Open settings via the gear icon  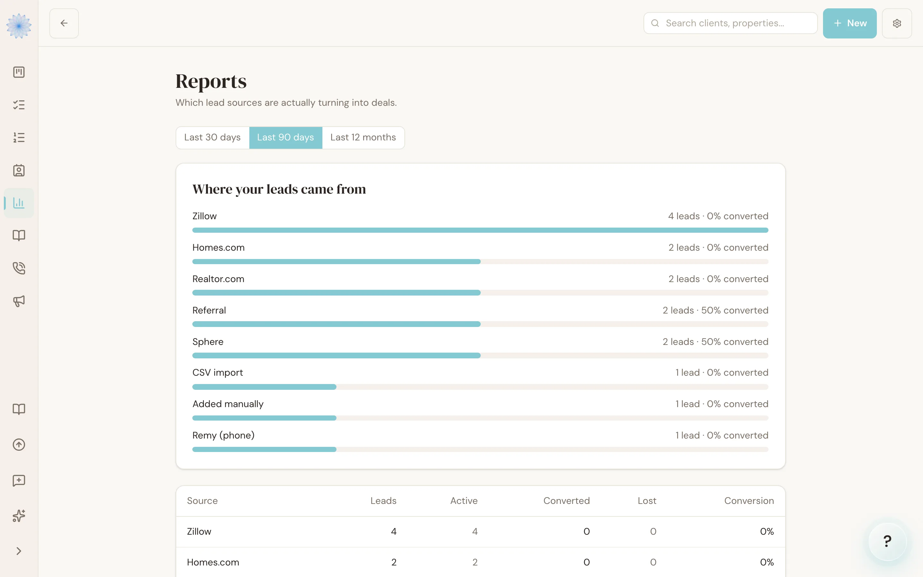[x=897, y=23]
